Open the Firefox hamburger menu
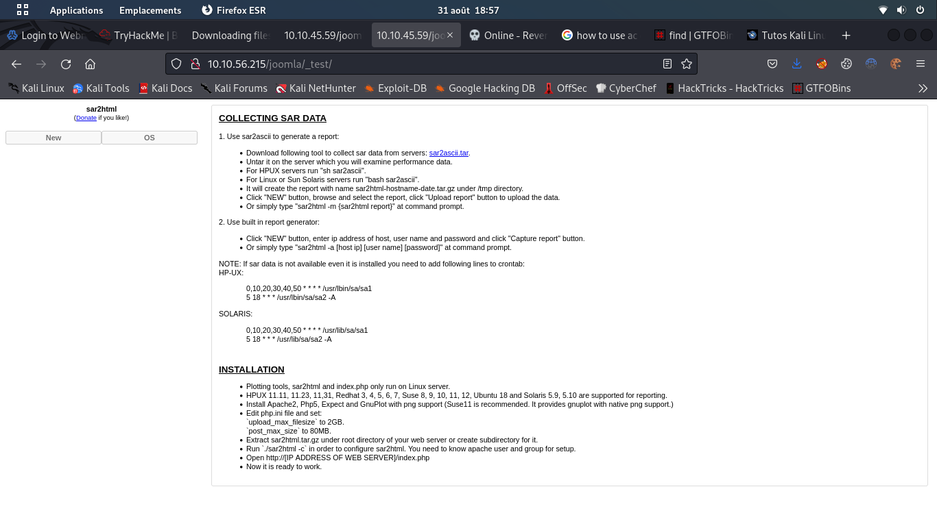 920,63
